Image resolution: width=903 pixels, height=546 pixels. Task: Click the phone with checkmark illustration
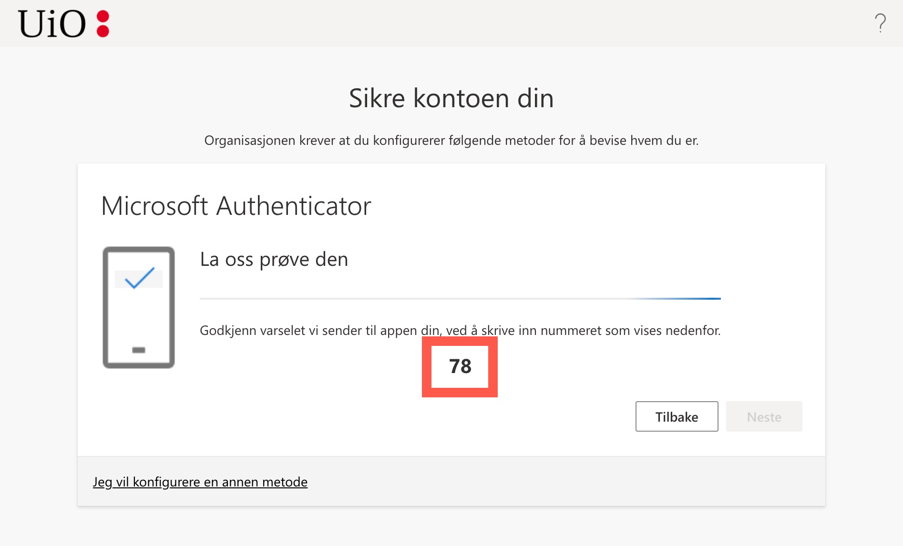(139, 307)
